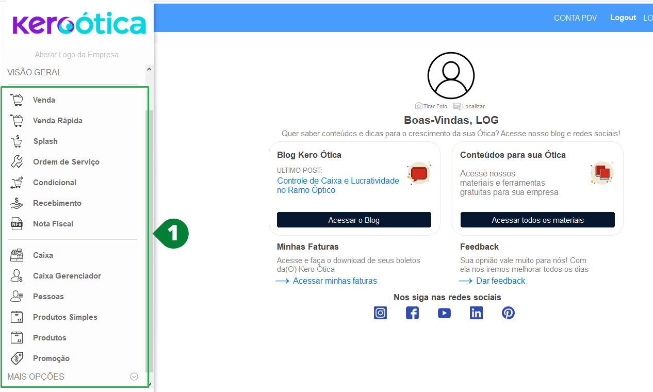
Task: Open Kero Ótica Instagram page icon
Action: [x=381, y=313]
